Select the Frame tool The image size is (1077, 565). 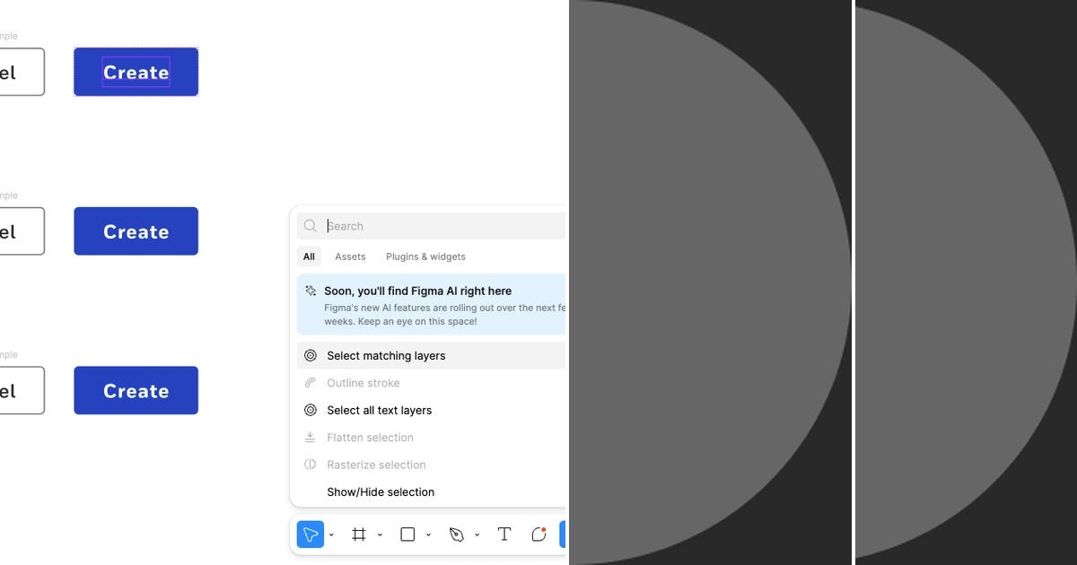pyautogui.click(x=359, y=534)
